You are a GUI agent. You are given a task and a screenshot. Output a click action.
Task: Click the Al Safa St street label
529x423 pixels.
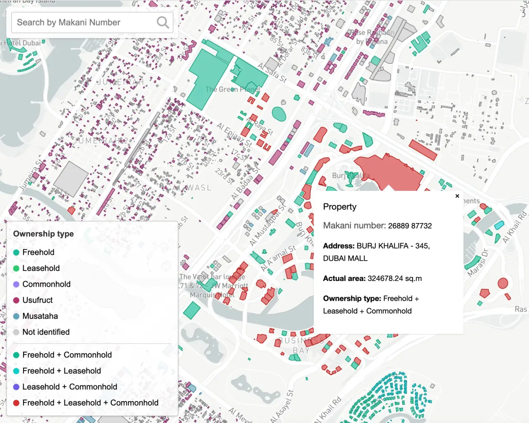click(272, 73)
